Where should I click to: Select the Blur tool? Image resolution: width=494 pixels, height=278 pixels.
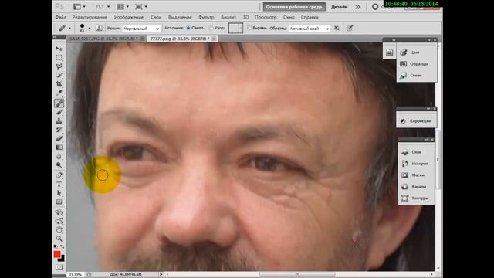59,156
